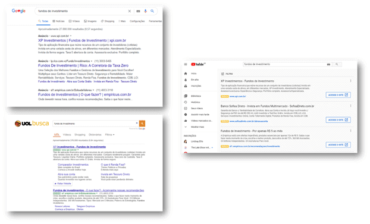Select UOL busca Shopping tab

[x=80, y=135]
